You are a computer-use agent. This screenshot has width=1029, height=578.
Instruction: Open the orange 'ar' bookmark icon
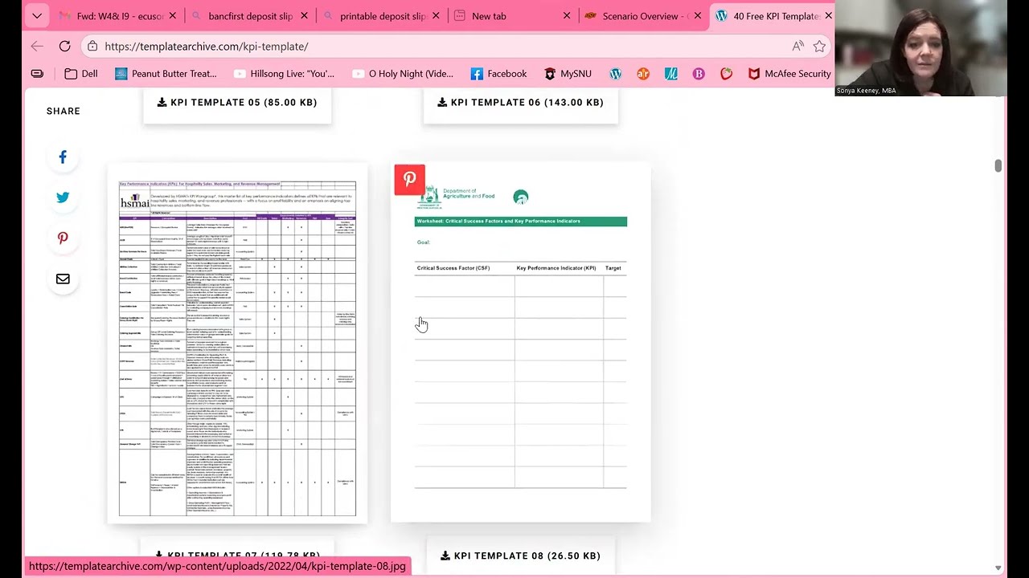(643, 74)
